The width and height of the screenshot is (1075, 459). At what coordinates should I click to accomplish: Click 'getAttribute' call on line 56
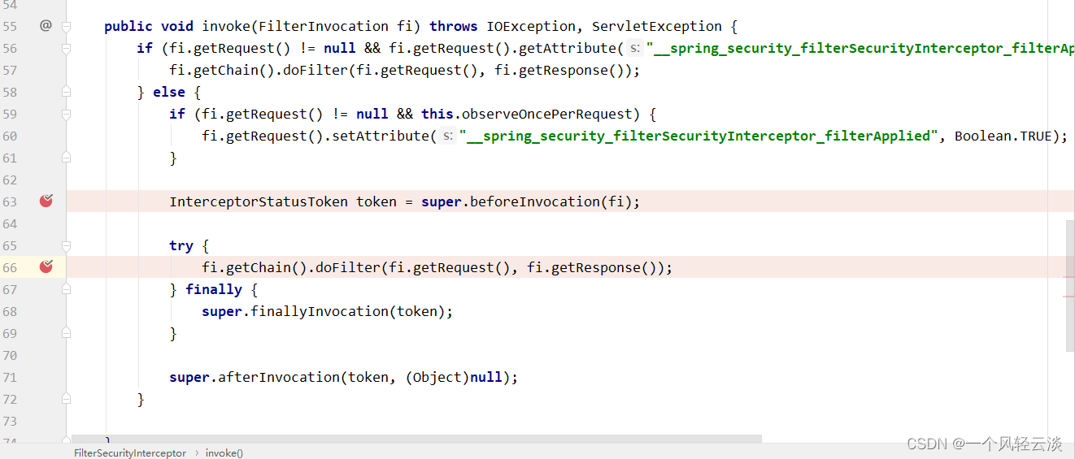pos(568,49)
